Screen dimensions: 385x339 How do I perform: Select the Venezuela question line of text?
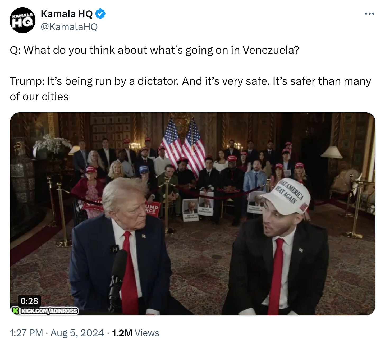(x=154, y=50)
